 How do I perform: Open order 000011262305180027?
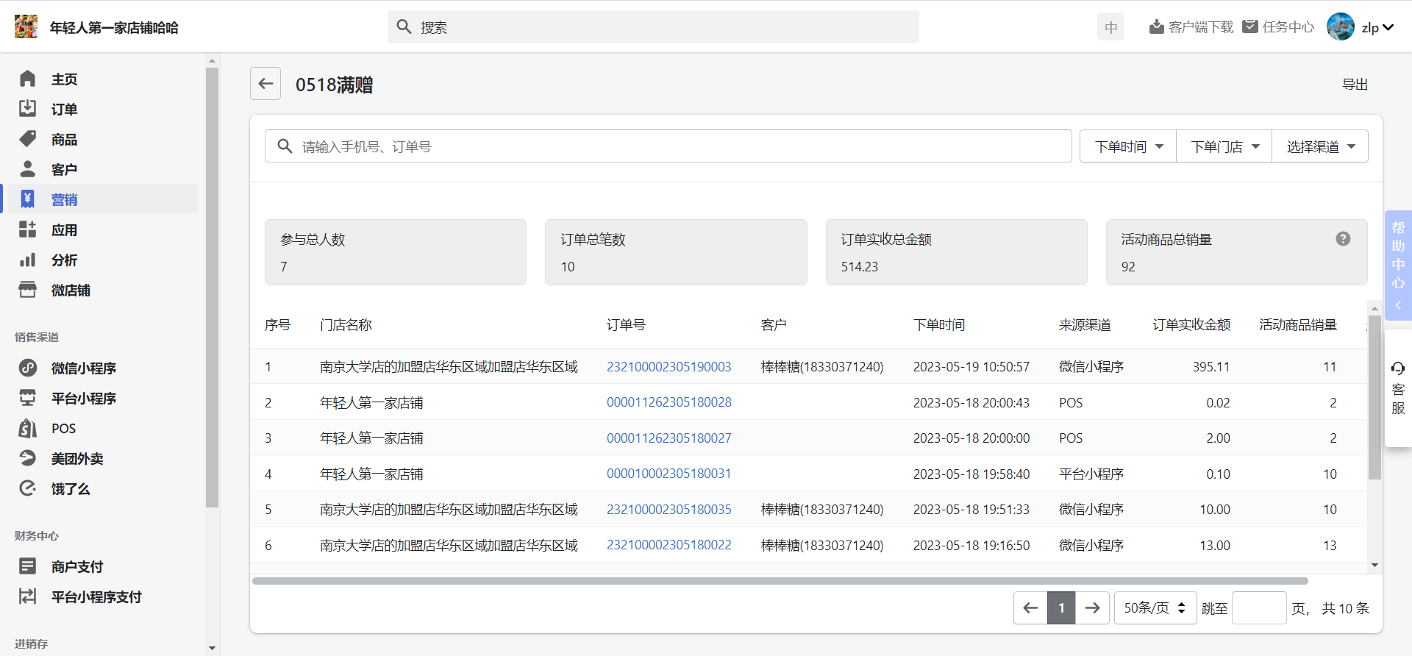pos(668,438)
